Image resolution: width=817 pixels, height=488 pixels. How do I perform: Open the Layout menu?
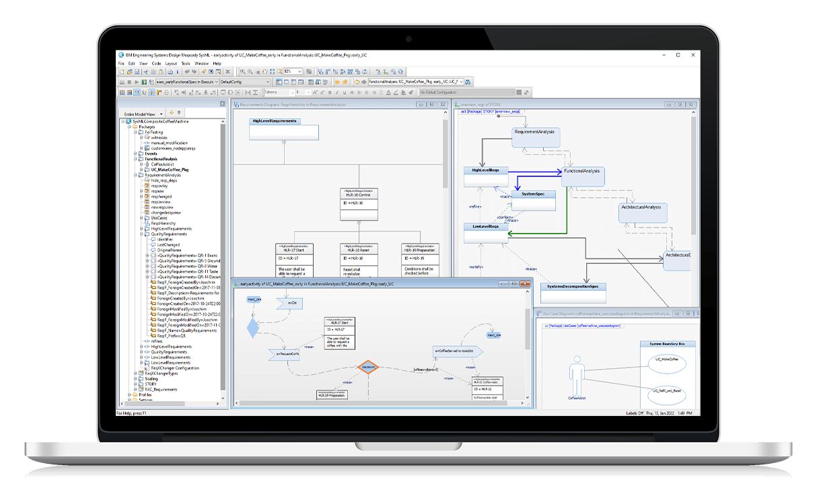[171, 63]
